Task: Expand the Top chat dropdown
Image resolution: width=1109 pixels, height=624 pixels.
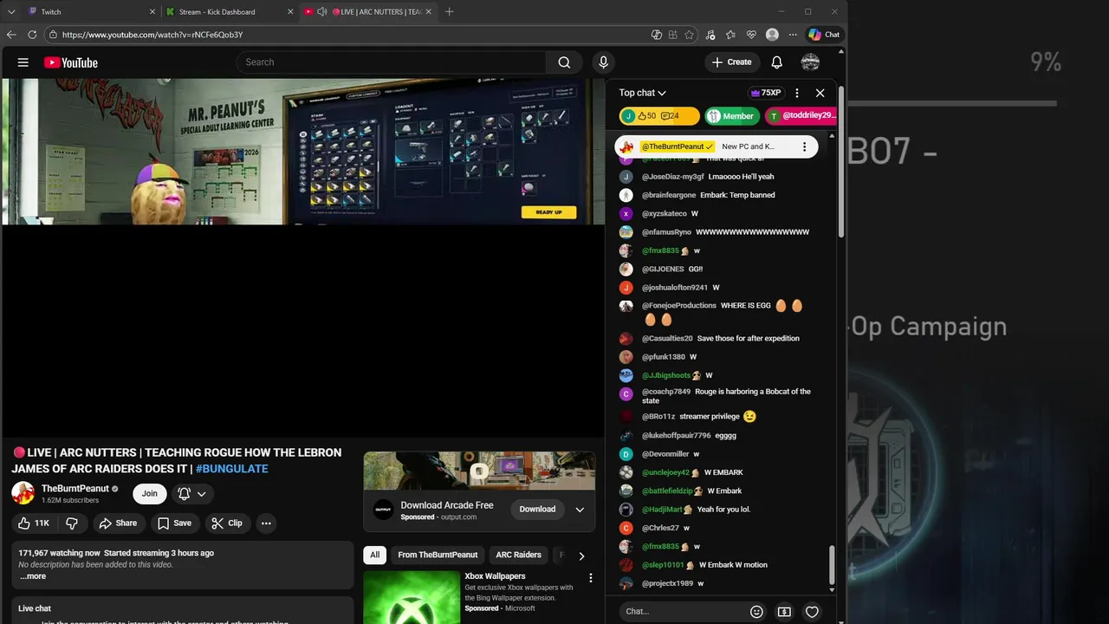Action: point(642,93)
